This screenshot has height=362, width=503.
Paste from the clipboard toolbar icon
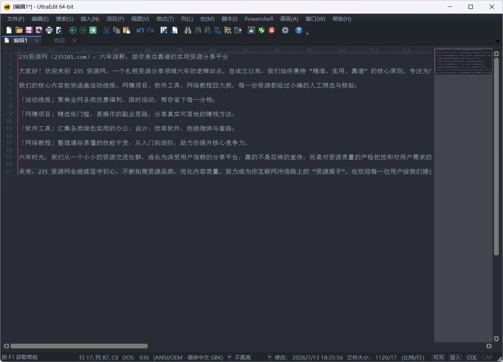[127, 30]
